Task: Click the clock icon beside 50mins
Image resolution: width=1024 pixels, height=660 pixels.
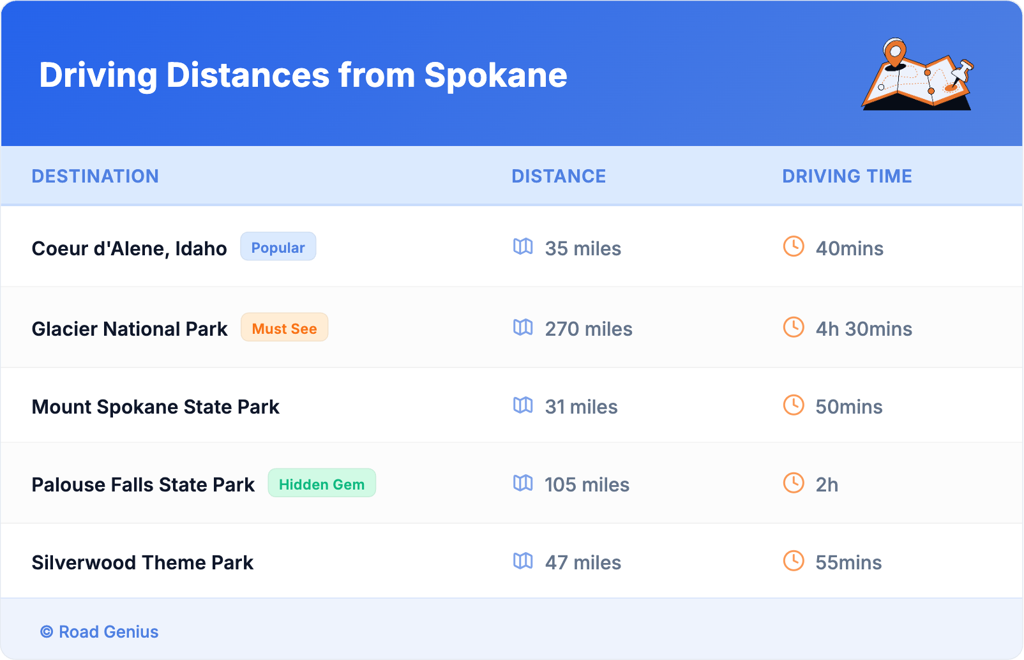Action: tap(794, 405)
